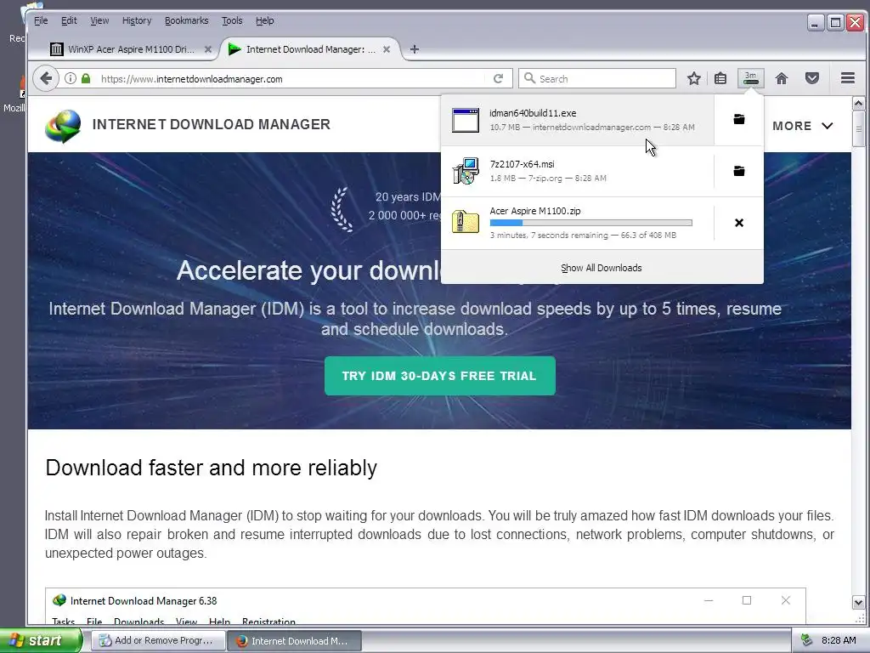Toggle the downloads panel toolbar button
The height and width of the screenshot is (653, 870).
point(751,78)
